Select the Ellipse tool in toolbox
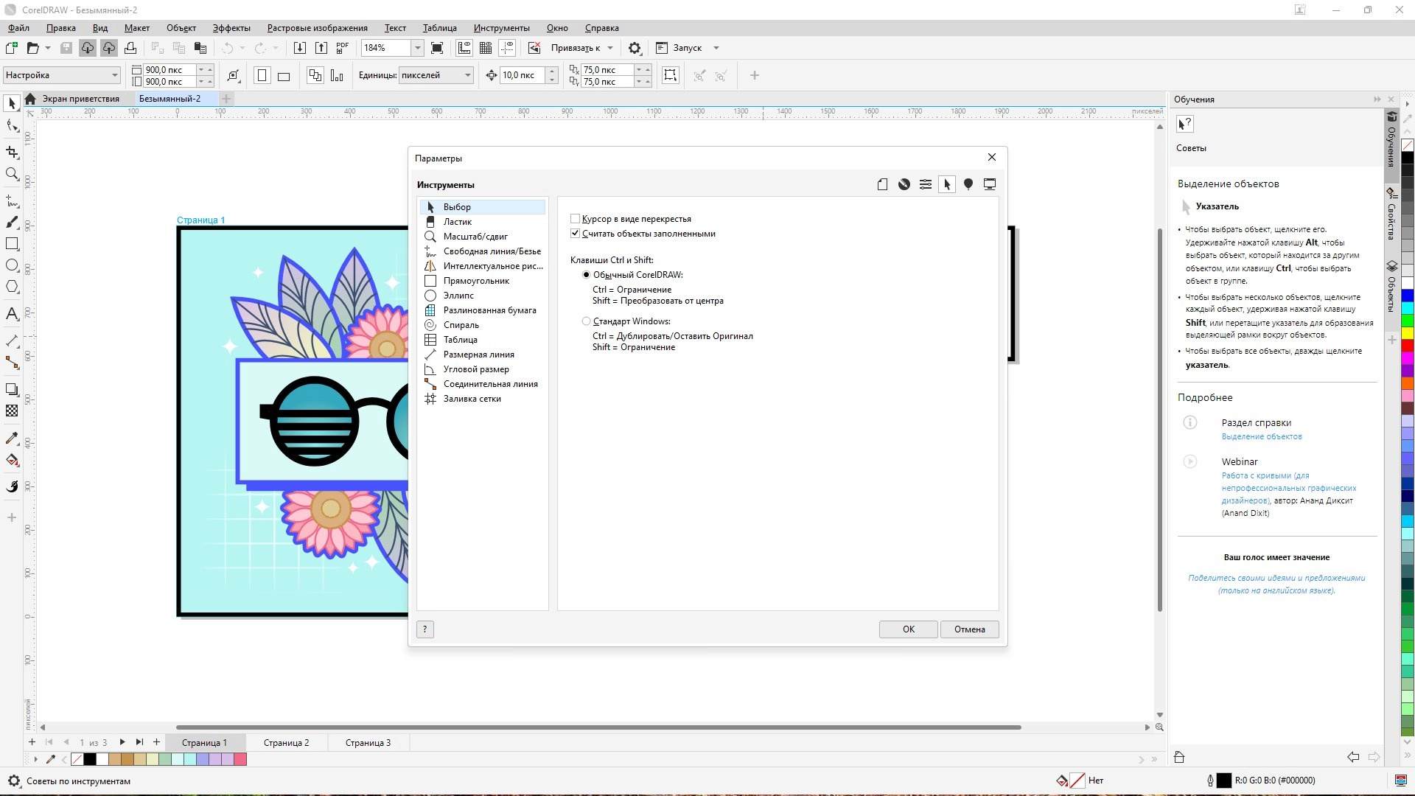This screenshot has width=1415, height=796. 12,265
